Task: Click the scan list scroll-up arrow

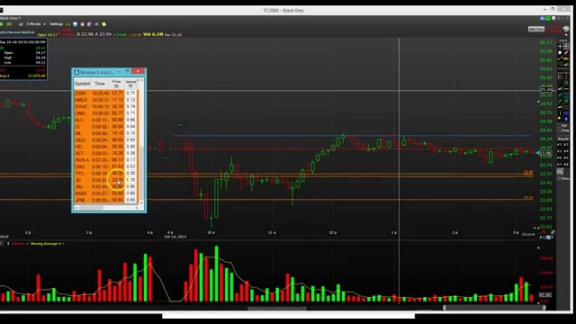Action: point(142,80)
